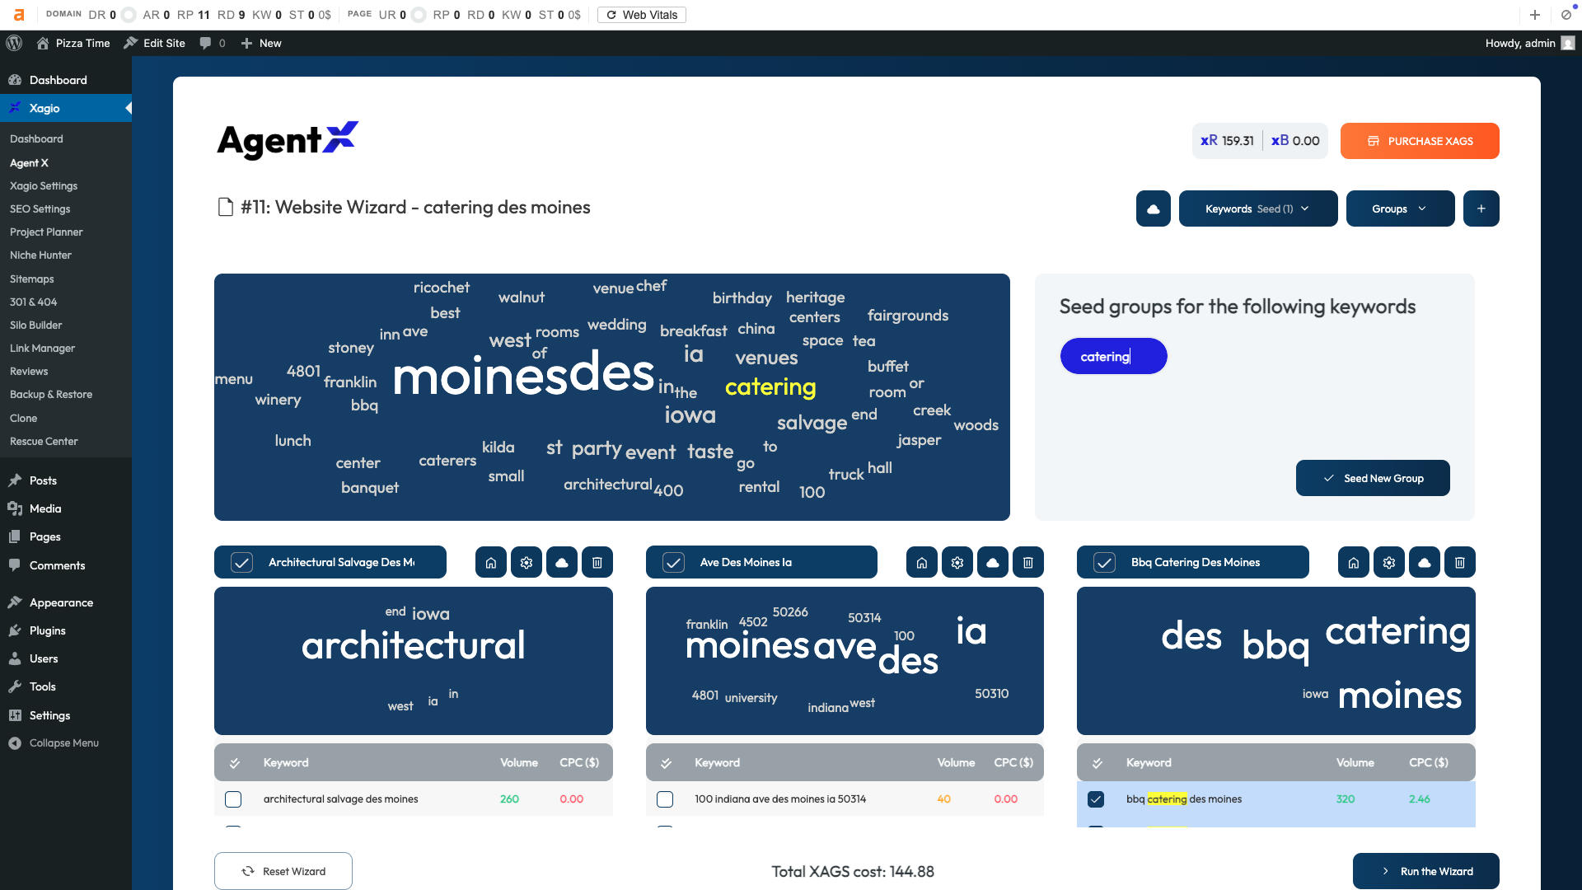
Task: Click xR 159.31 balance indicator
Action: point(1227,141)
